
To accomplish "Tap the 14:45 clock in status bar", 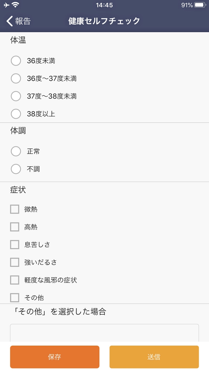I will tap(104, 5).
